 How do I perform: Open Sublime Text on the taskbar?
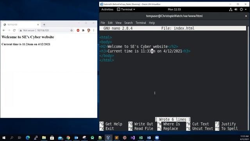click(116, 137)
